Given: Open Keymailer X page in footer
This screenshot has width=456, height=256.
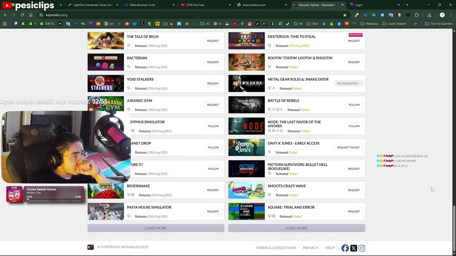Looking at the screenshot, I should (x=353, y=248).
